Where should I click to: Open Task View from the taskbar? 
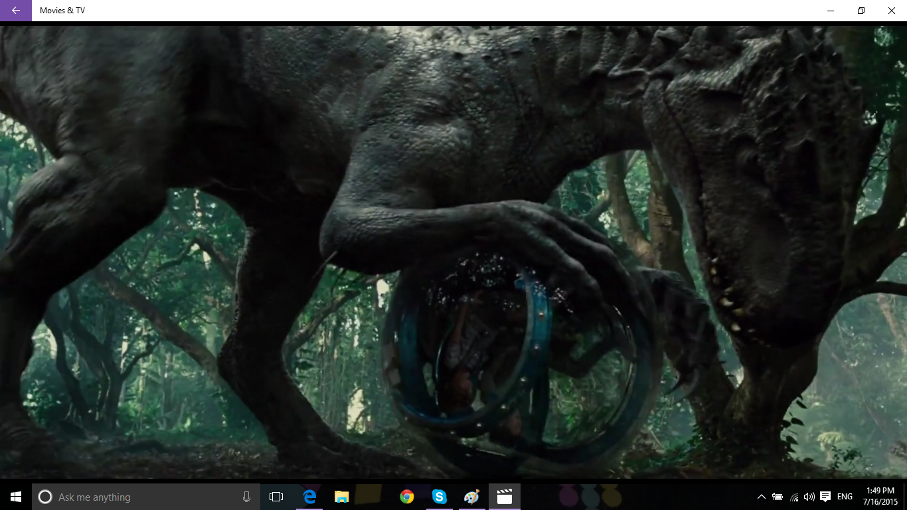(276, 497)
